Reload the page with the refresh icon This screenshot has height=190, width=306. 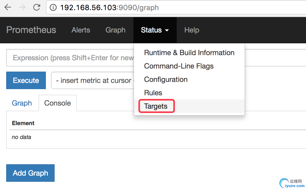click(37, 7)
